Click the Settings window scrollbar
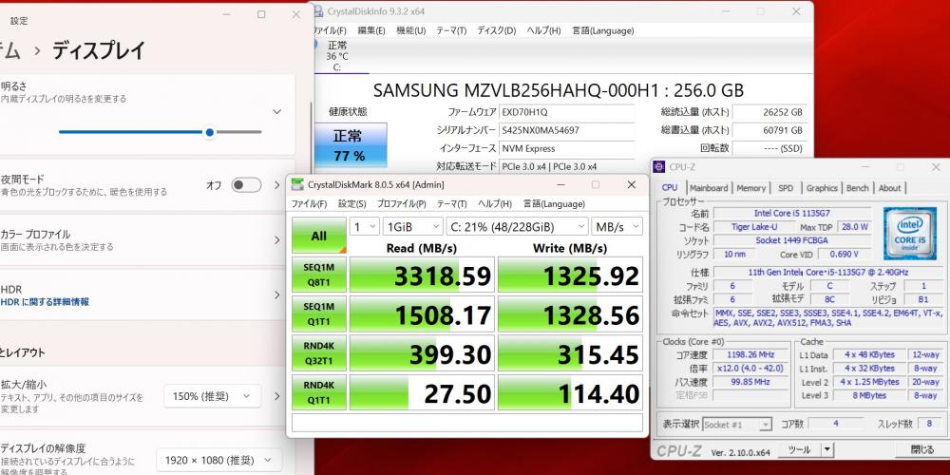Image resolution: width=950 pixels, height=475 pixels. pos(311,140)
